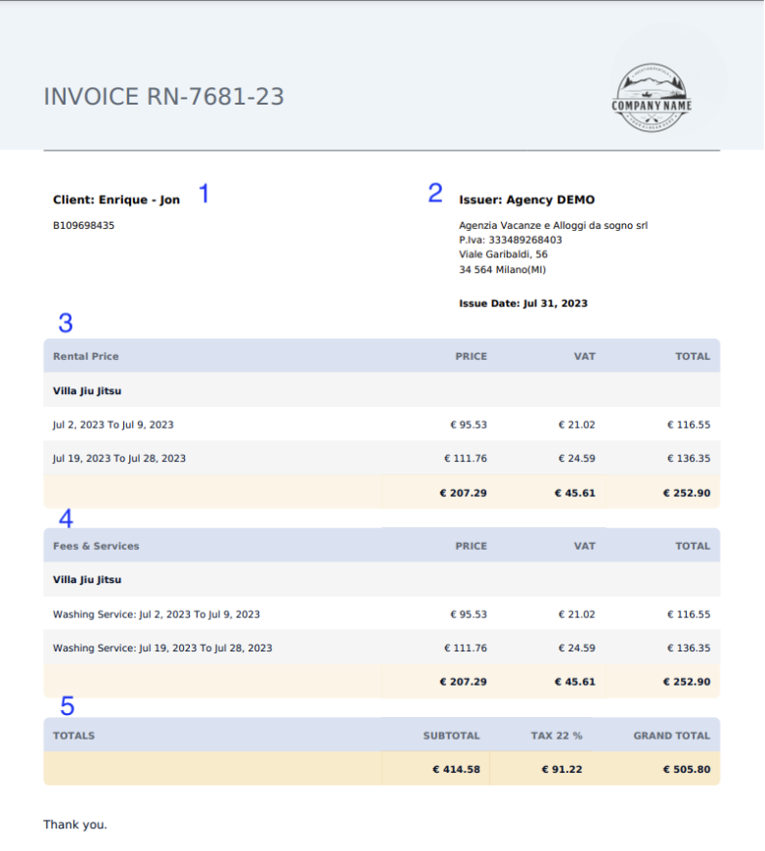The height and width of the screenshot is (851, 765).
Task: Click the Thank you text
Action: coord(75,825)
